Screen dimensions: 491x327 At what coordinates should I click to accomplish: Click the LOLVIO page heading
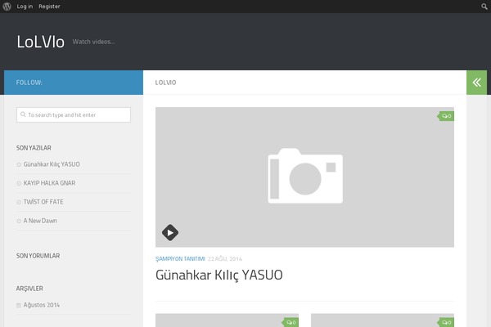(x=165, y=83)
